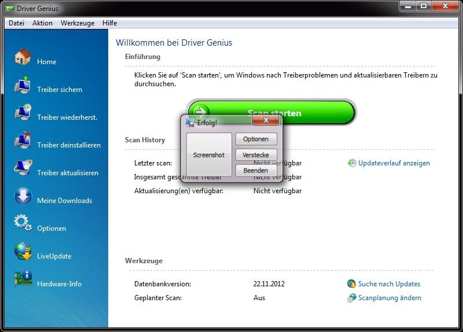The height and width of the screenshot is (332, 463).
Task: Select the Treiber wiederherst. restore icon
Action: [x=23, y=112]
